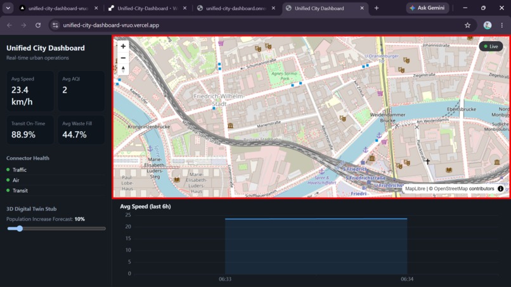Switch to Unified-City-Dashboard W tab
This screenshot has width=511, height=287.
[147, 8]
